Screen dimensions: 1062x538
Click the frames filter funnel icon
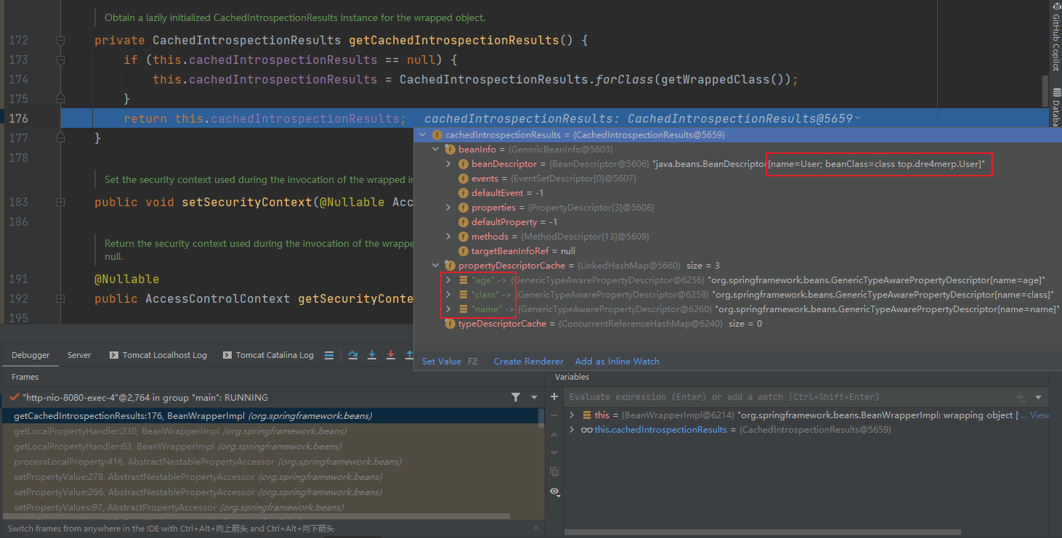[x=516, y=397]
